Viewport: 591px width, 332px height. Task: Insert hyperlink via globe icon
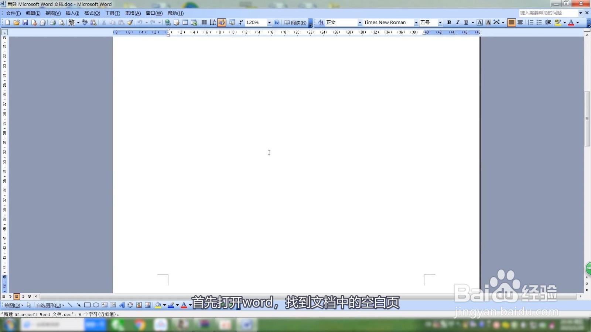(x=168, y=23)
